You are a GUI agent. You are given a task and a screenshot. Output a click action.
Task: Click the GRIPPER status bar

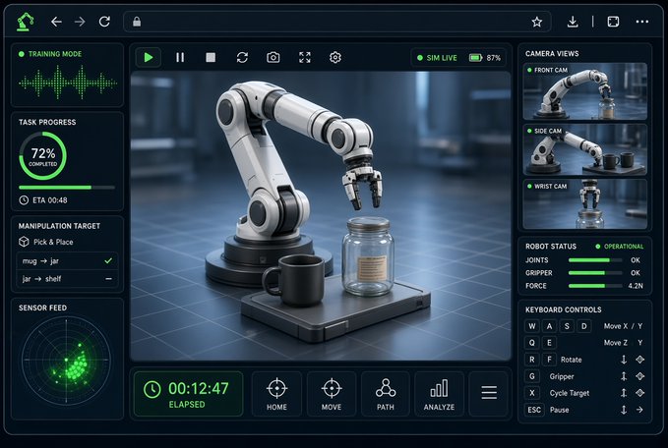coord(595,273)
